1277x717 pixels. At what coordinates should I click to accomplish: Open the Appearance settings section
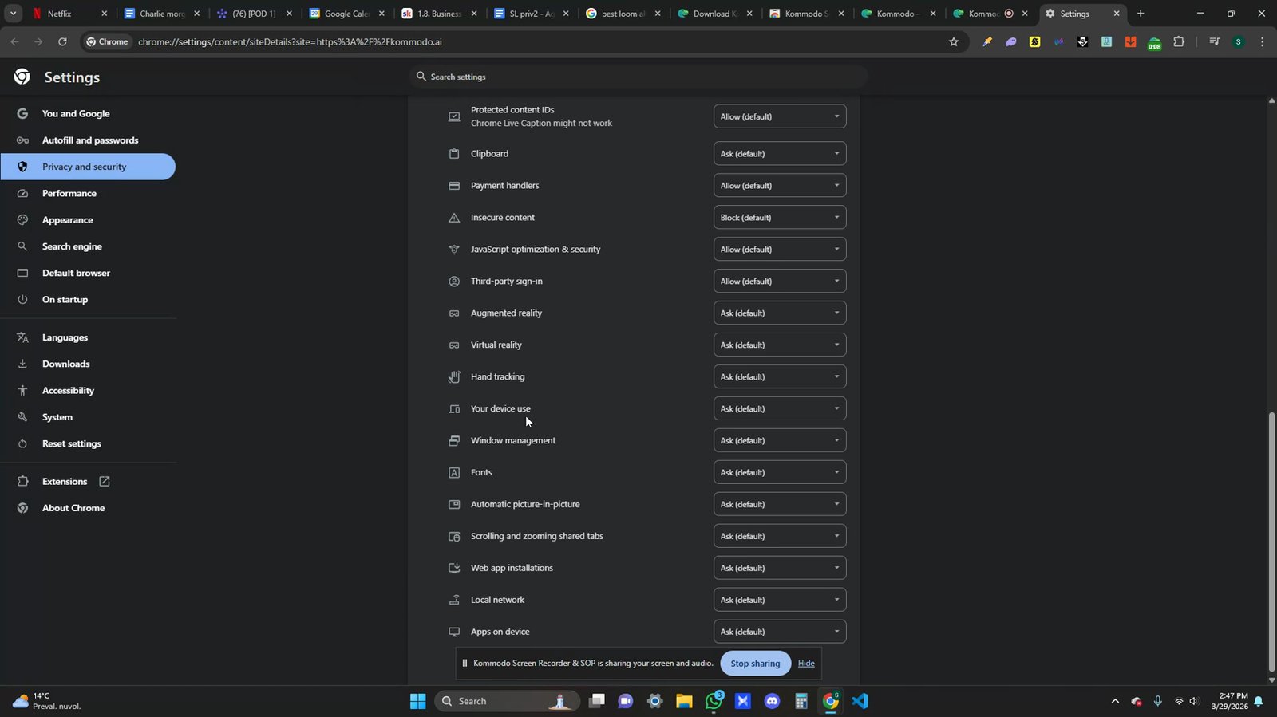[68, 220]
